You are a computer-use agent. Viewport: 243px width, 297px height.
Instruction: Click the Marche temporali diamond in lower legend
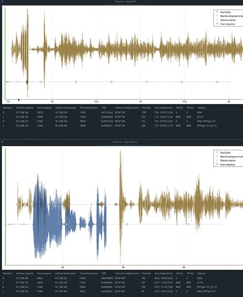[217, 156]
